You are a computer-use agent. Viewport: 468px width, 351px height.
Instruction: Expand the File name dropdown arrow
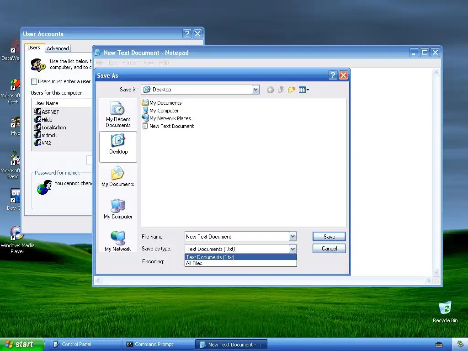292,237
